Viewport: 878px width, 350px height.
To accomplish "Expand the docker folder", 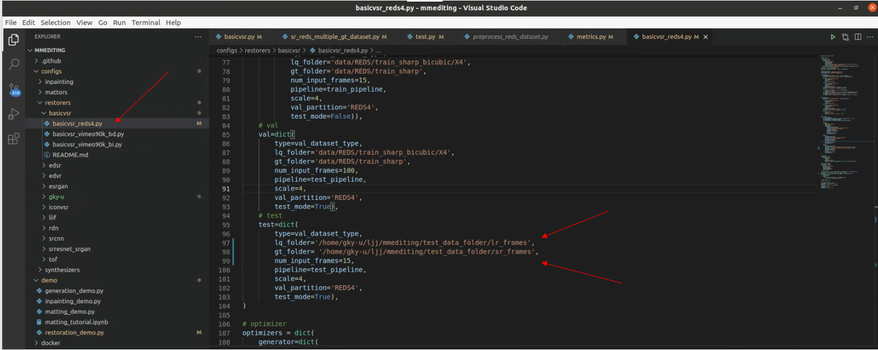I will click(37, 343).
